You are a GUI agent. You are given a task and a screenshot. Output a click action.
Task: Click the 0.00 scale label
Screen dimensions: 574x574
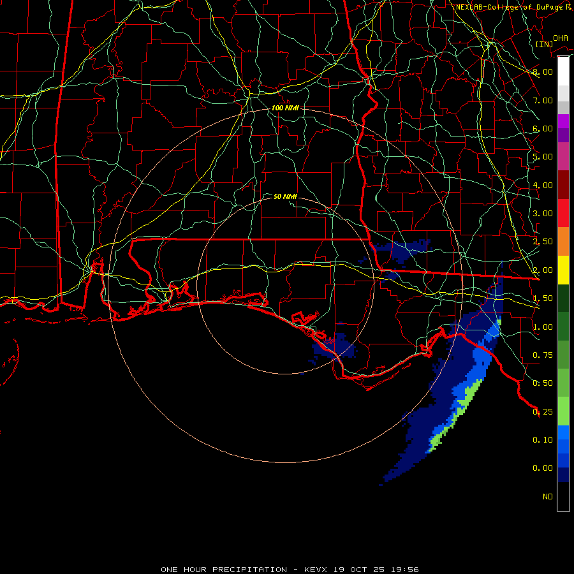(543, 468)
